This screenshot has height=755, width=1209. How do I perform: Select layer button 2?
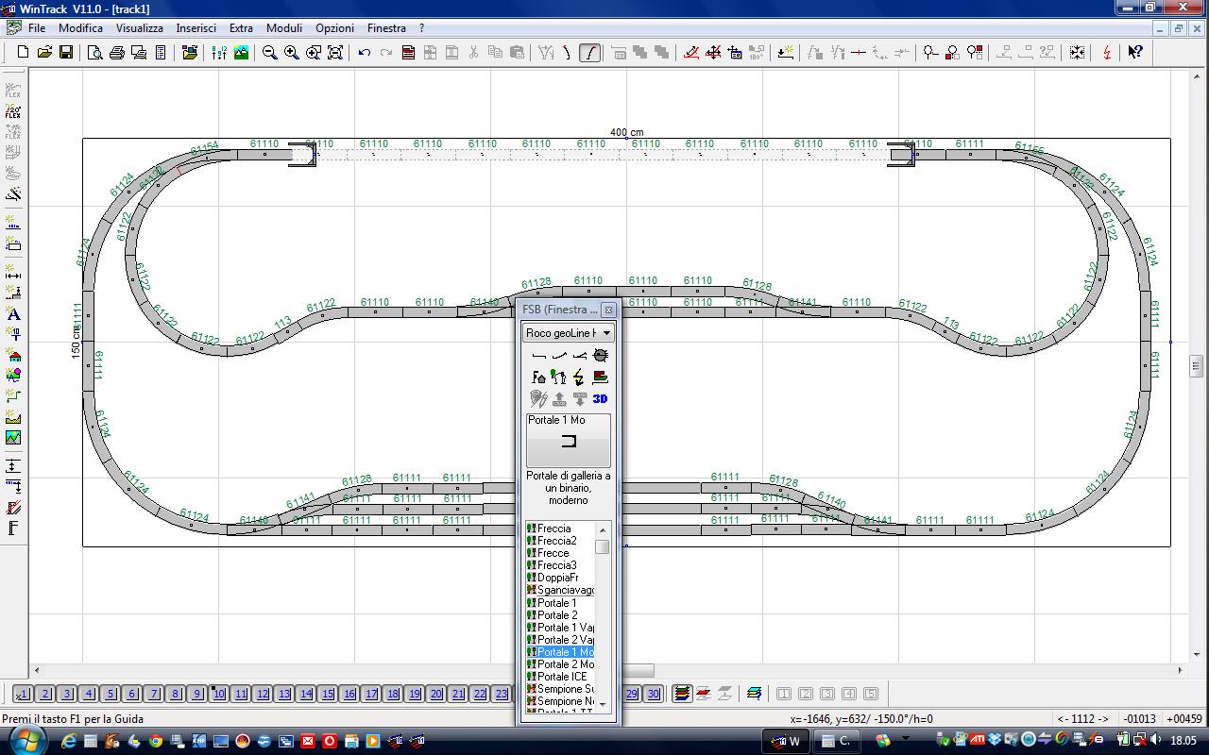(x=45, y=694)
